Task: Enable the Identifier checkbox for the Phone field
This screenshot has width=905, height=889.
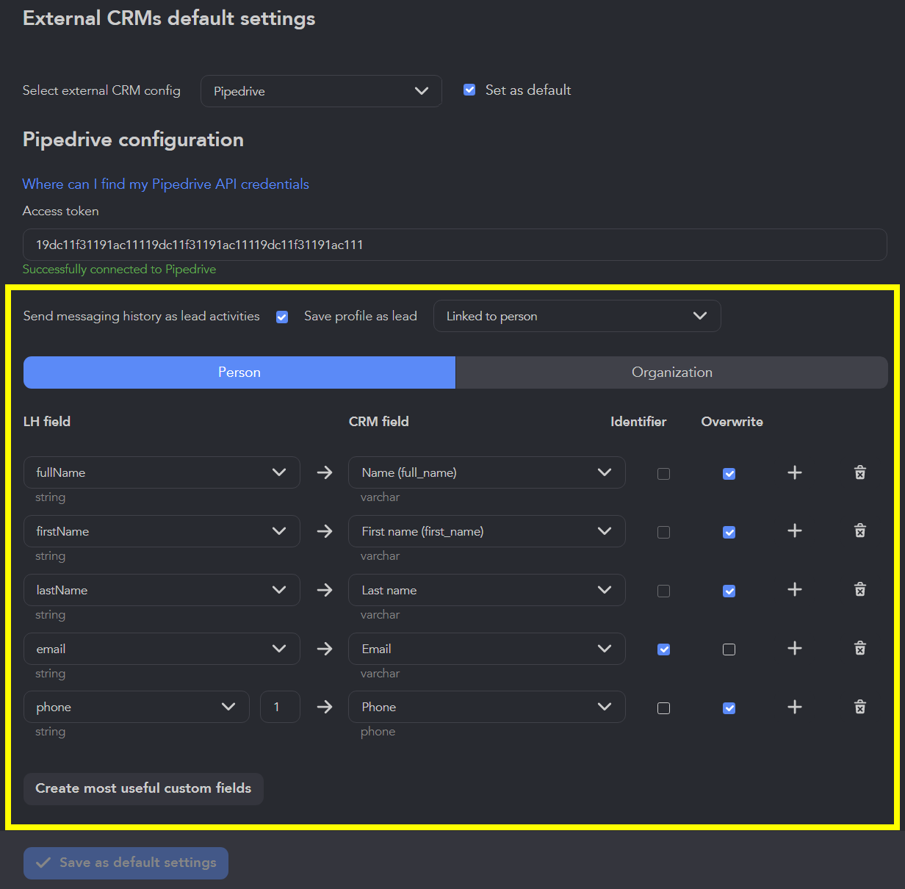Action: tap(663, 708)
